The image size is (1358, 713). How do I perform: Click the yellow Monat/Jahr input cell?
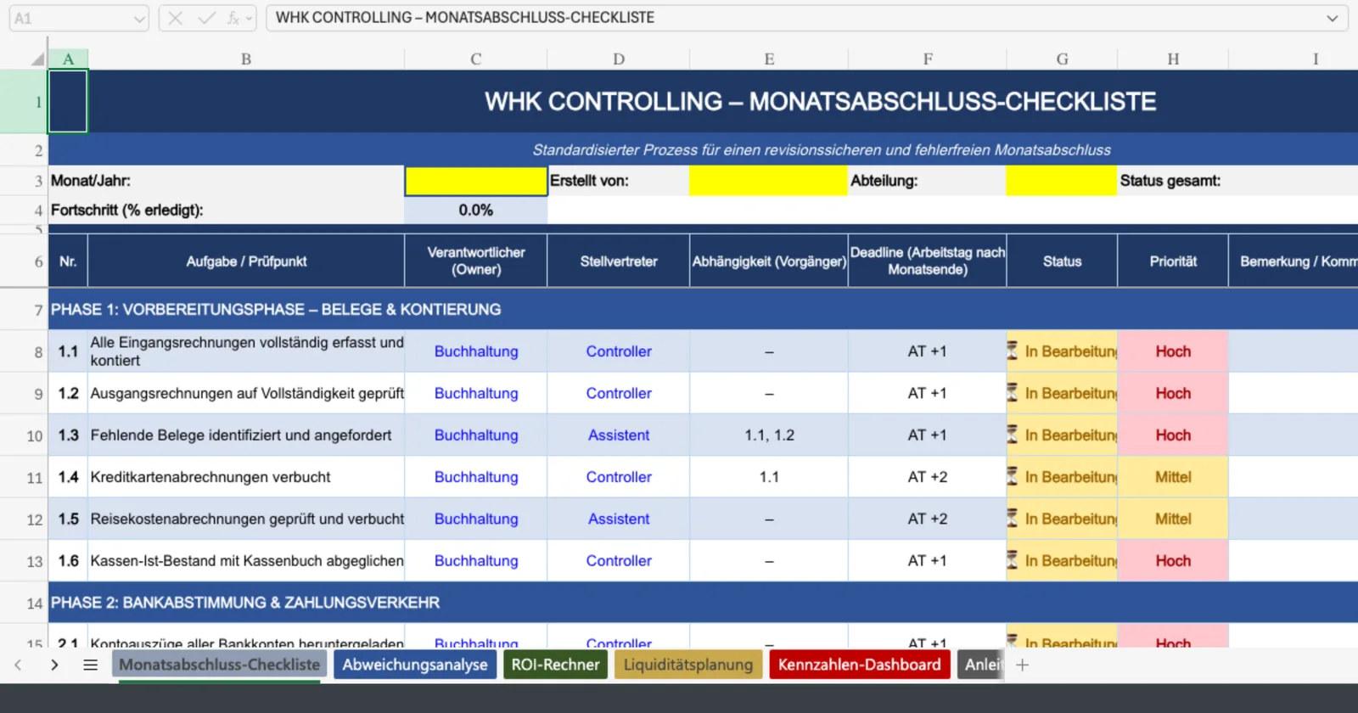point(476,181)
